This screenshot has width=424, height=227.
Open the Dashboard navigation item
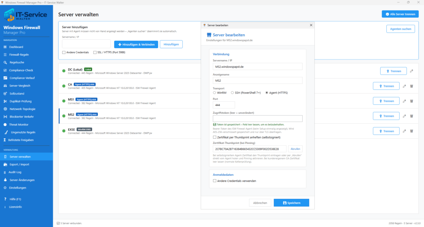[x=16, y=47]
